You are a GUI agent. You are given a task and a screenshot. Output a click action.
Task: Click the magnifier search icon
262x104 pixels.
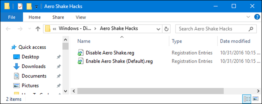(251, 29)
